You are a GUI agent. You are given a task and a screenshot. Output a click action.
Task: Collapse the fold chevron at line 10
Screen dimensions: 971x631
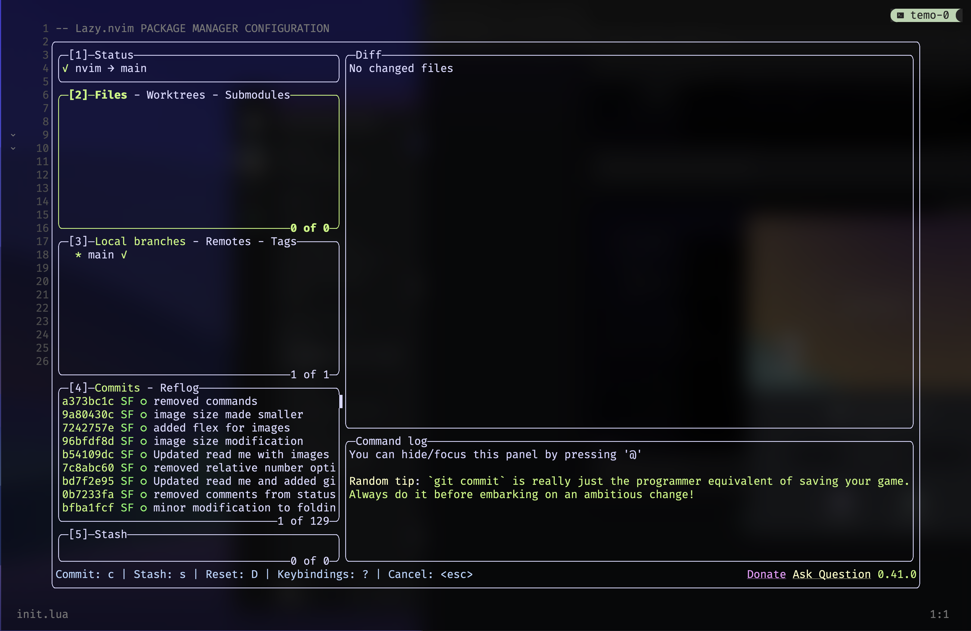(13, 148)
